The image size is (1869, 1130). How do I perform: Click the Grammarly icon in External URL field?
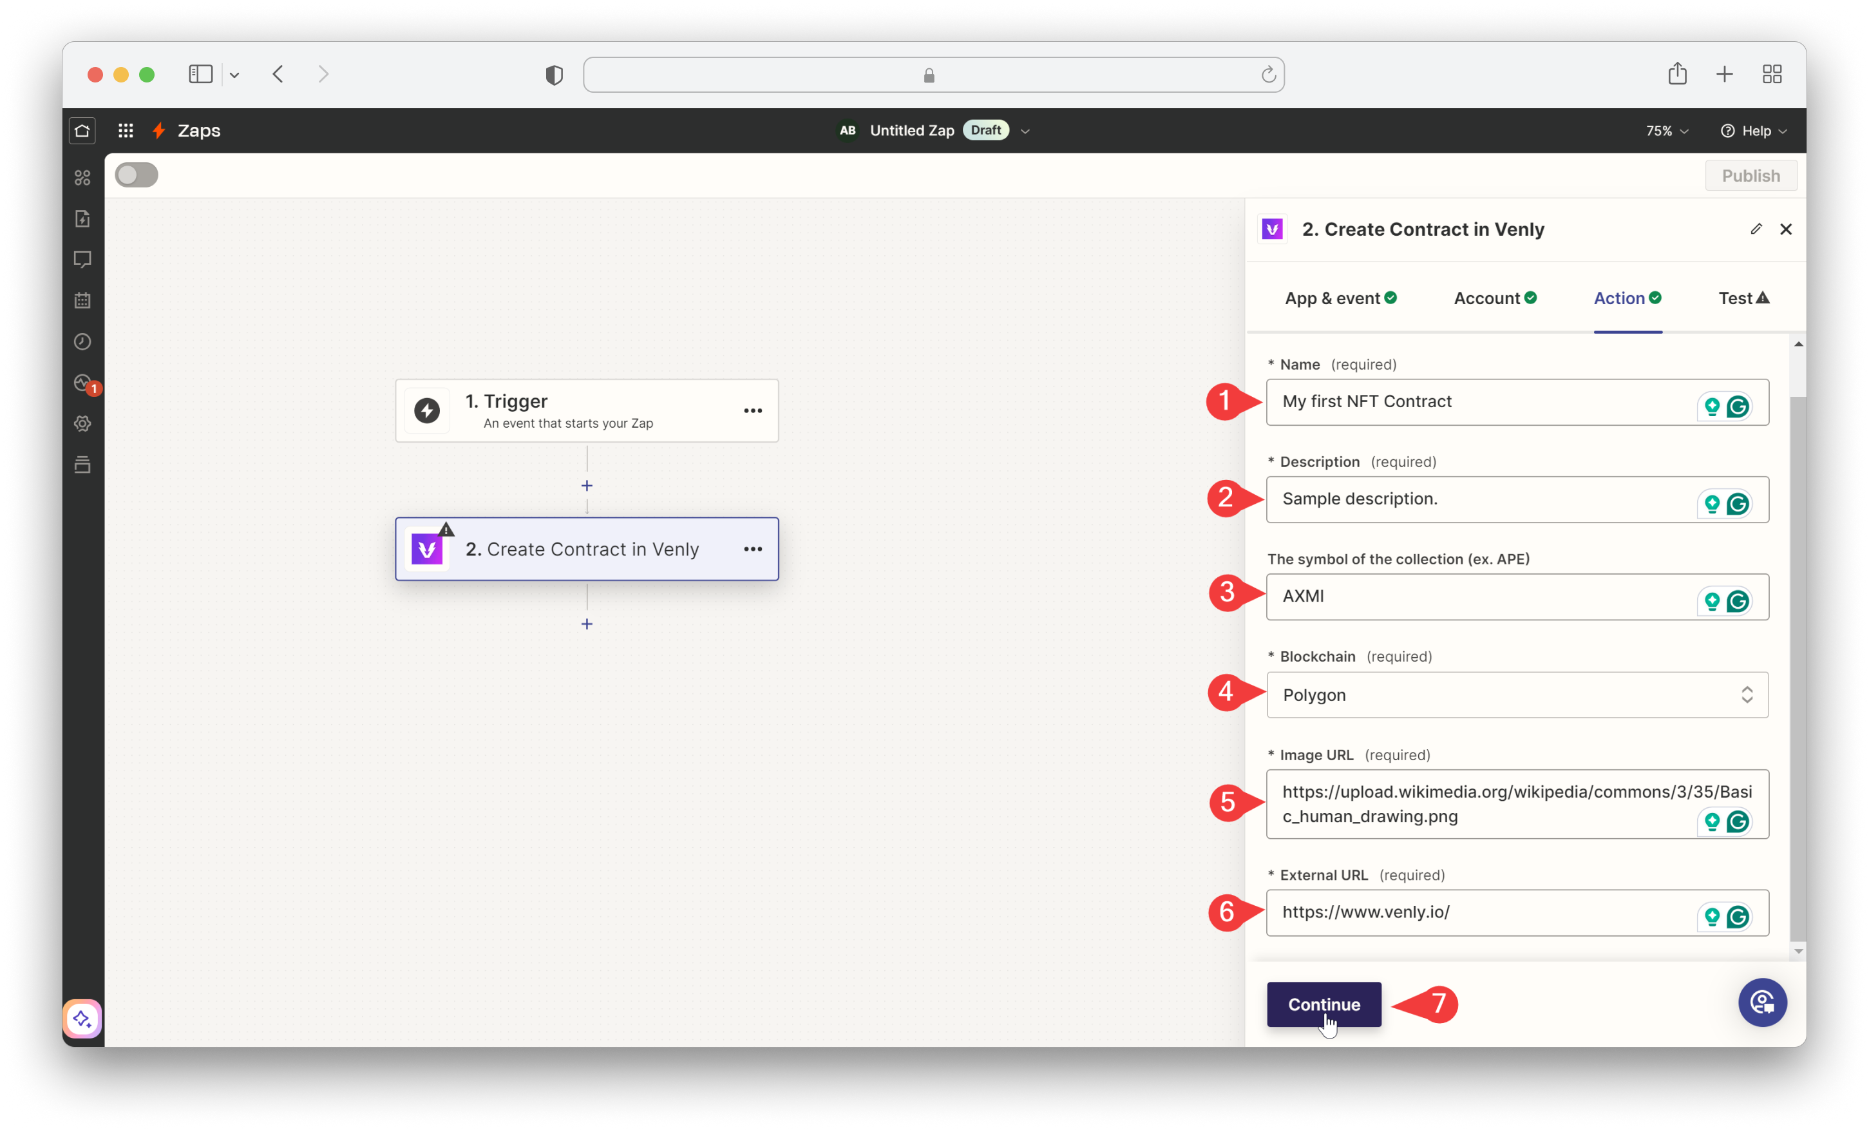point(1738,917)
